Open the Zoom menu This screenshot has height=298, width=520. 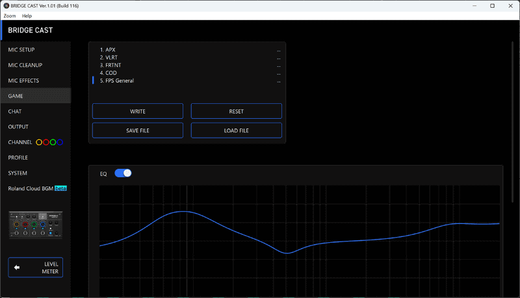[x=10, y=16]
